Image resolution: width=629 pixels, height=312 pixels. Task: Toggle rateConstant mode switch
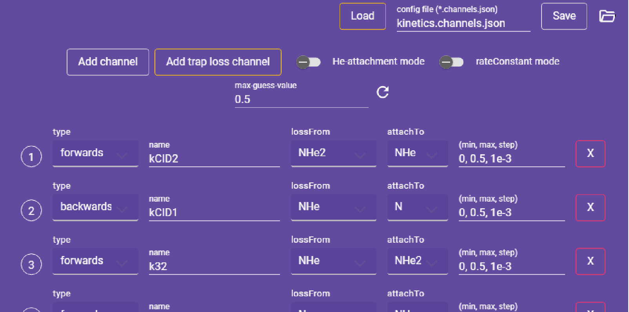click(x=451, y=62)
